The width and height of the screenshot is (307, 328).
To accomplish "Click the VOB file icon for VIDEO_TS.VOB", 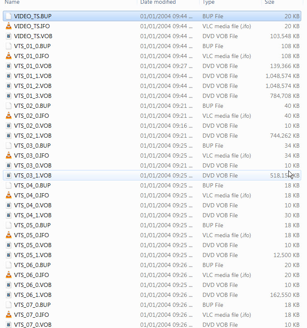I will pyautogui.click(x=9, y=36).
